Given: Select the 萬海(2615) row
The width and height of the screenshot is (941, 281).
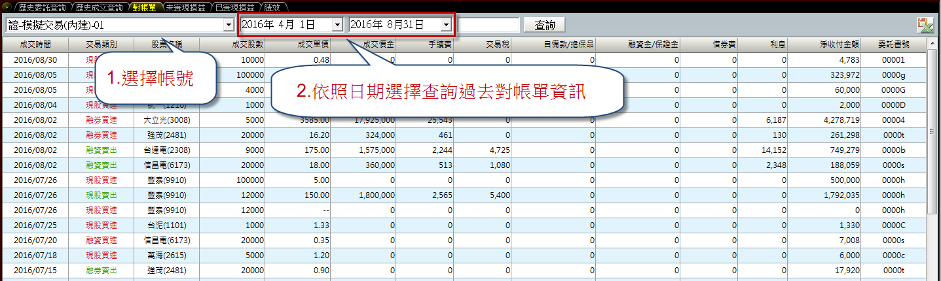Looking at the screenshot, I should click(x=166, y=255).
